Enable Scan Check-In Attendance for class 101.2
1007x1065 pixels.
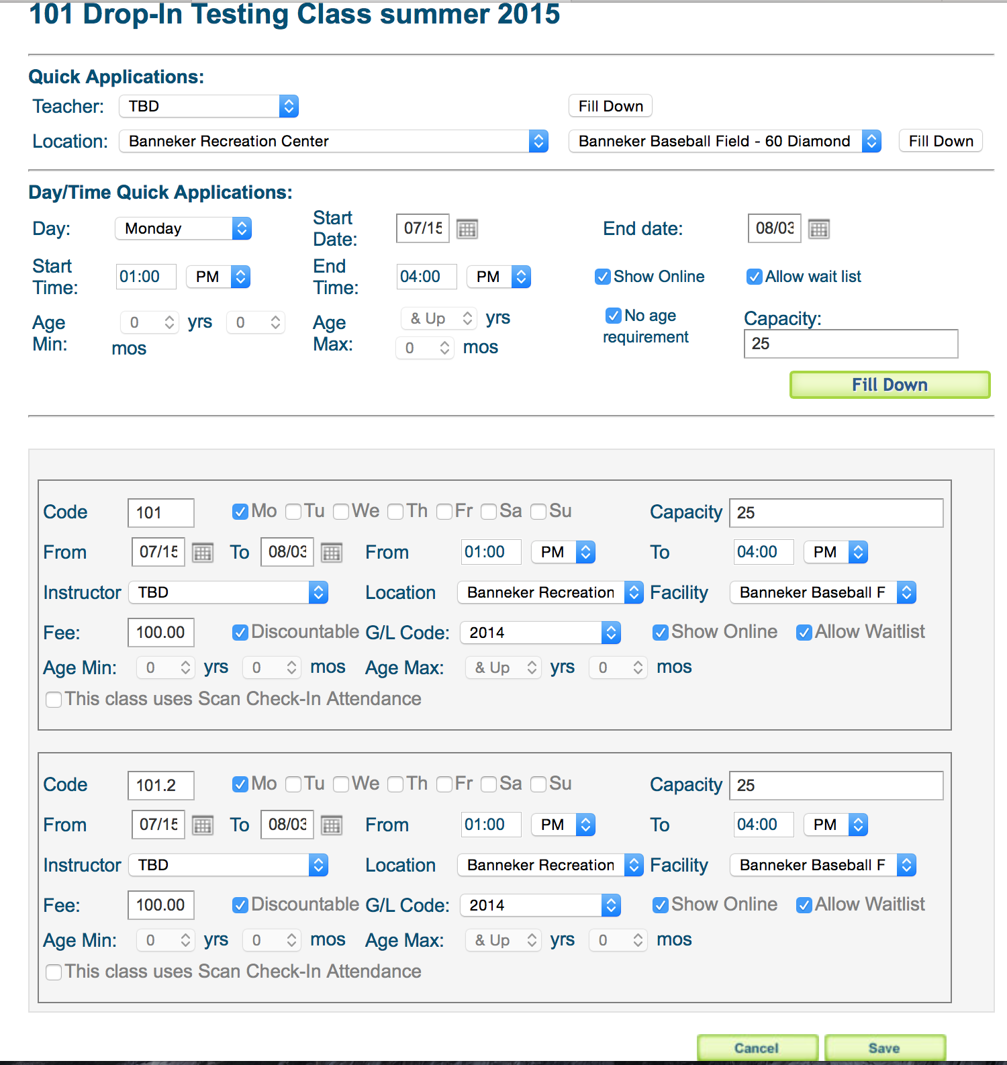click(54, 972)
